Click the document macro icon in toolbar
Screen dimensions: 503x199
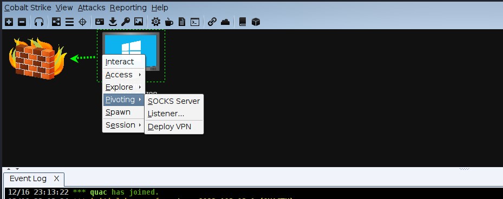point(182,22)
